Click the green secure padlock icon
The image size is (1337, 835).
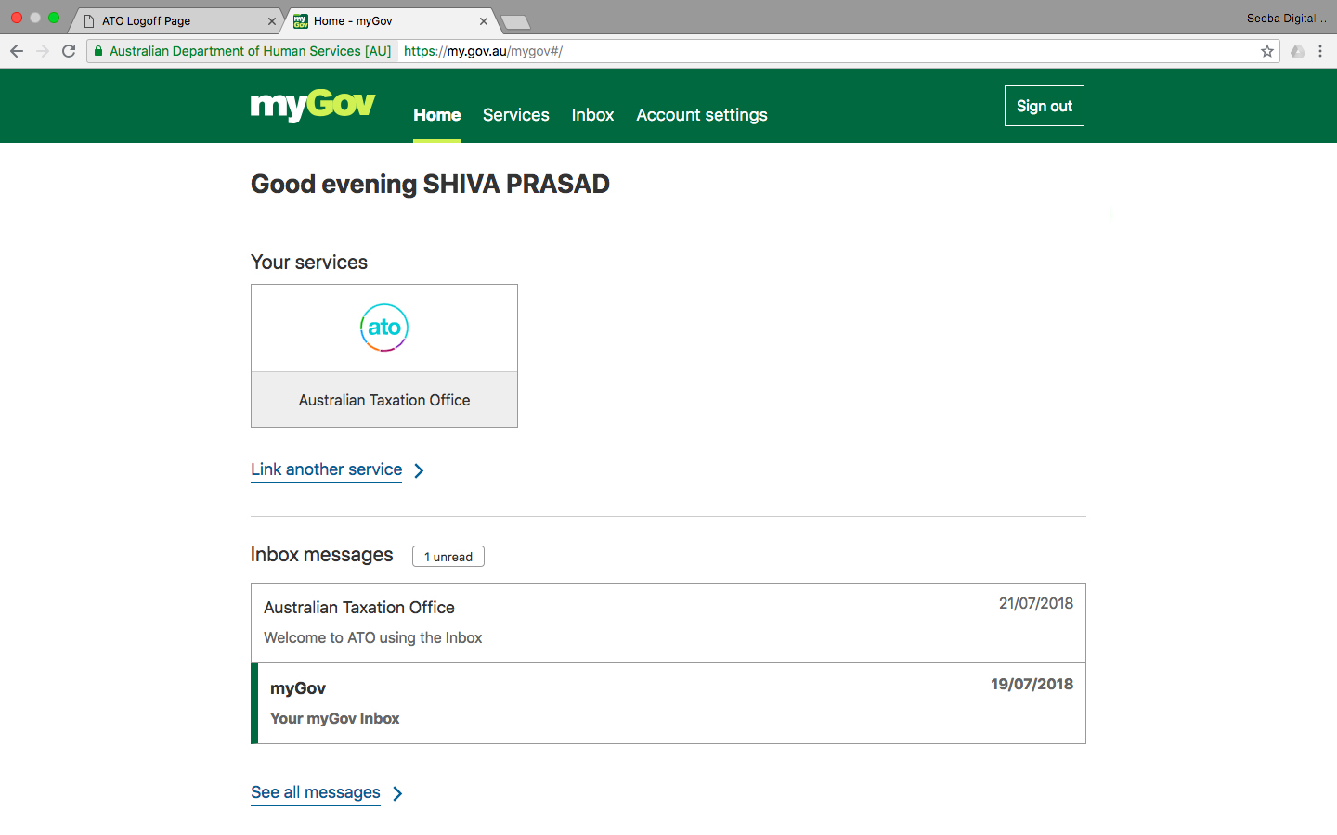[98, 51]
